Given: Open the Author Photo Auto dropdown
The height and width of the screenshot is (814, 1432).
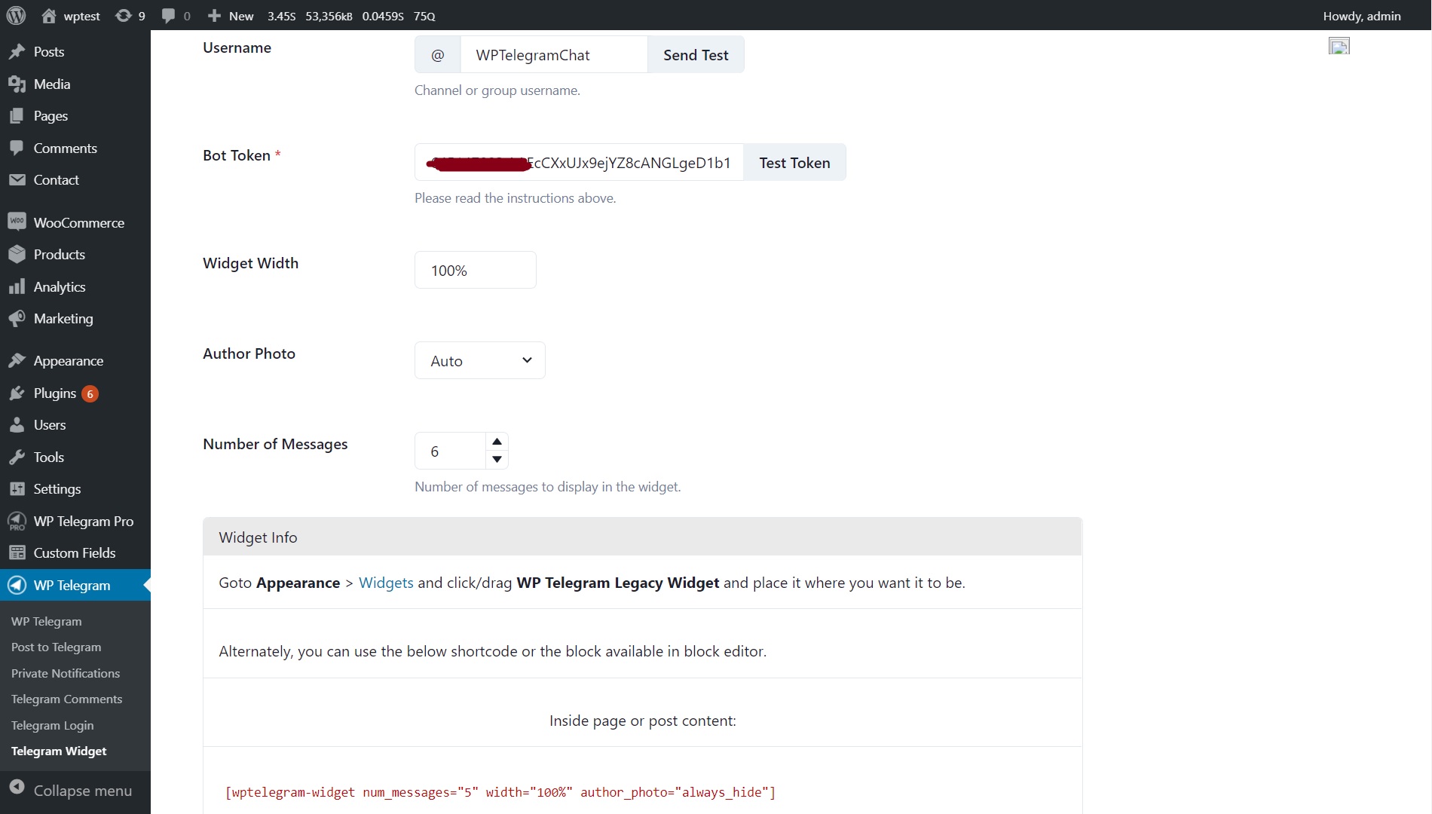Looking at the screenshot, I should coord(479,360).
